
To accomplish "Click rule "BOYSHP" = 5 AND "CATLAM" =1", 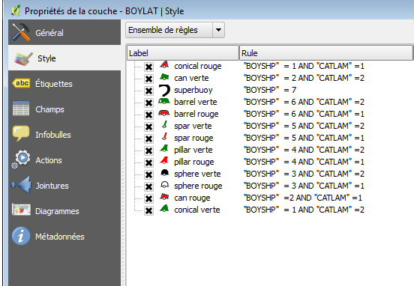I will 304,138.
